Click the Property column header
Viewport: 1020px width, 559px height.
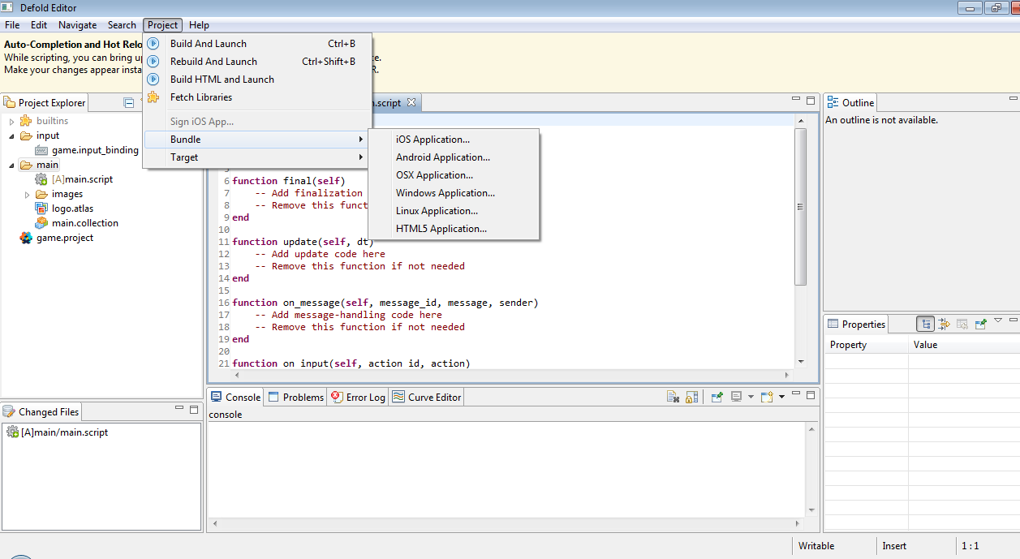tap(867, 345)
